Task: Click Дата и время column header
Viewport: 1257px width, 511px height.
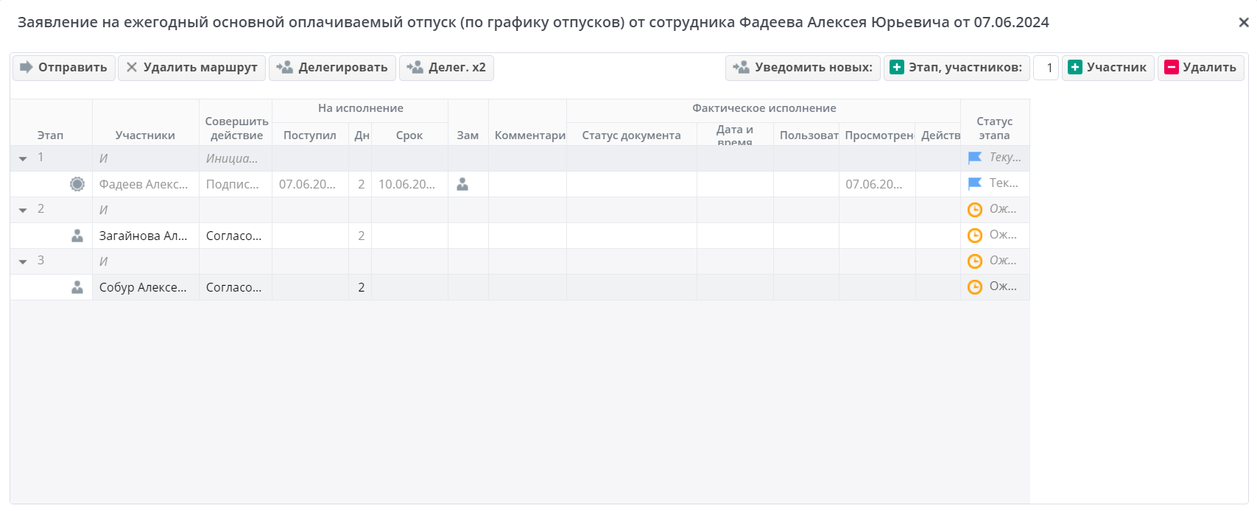Action: click(x=735, y=135)
